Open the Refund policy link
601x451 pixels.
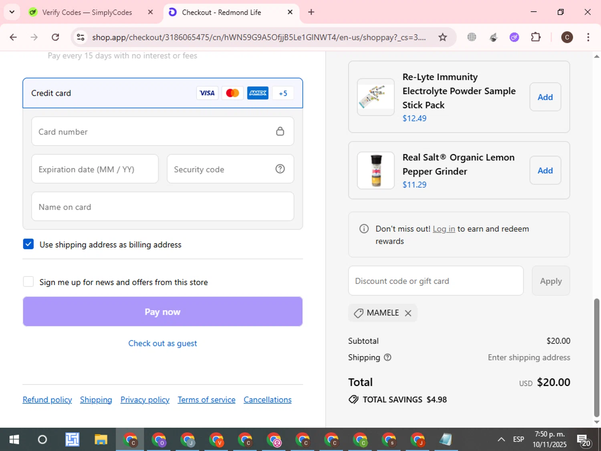coord(47,400)
